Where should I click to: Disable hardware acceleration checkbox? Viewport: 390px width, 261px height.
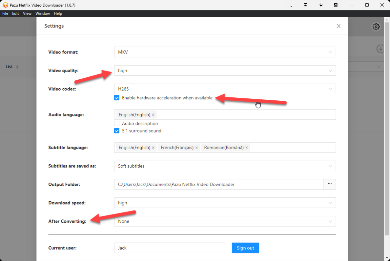click(x=117, y=98)
